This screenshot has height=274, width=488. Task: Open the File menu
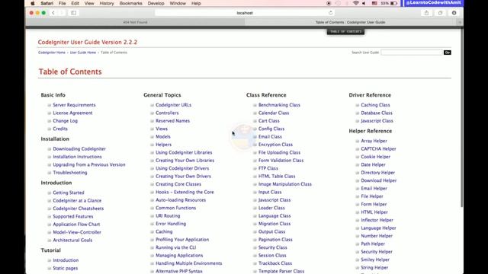pos(63,3)
